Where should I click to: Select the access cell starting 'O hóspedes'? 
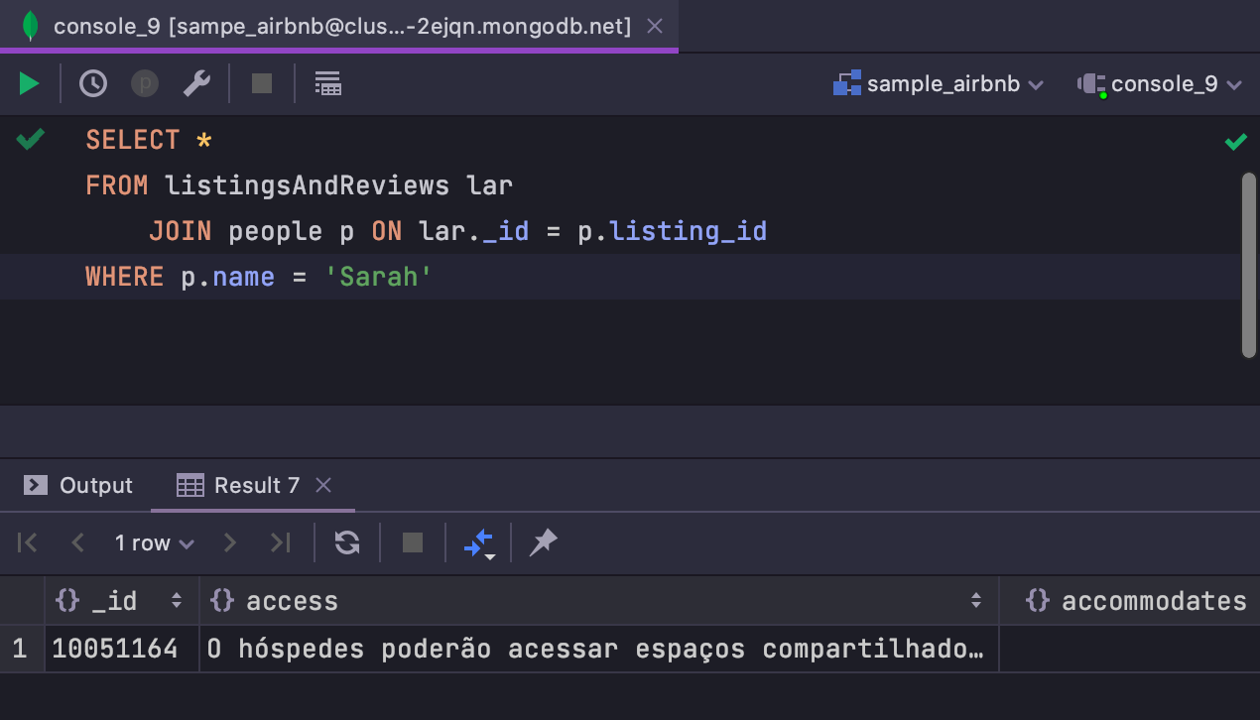click(599, 650)
